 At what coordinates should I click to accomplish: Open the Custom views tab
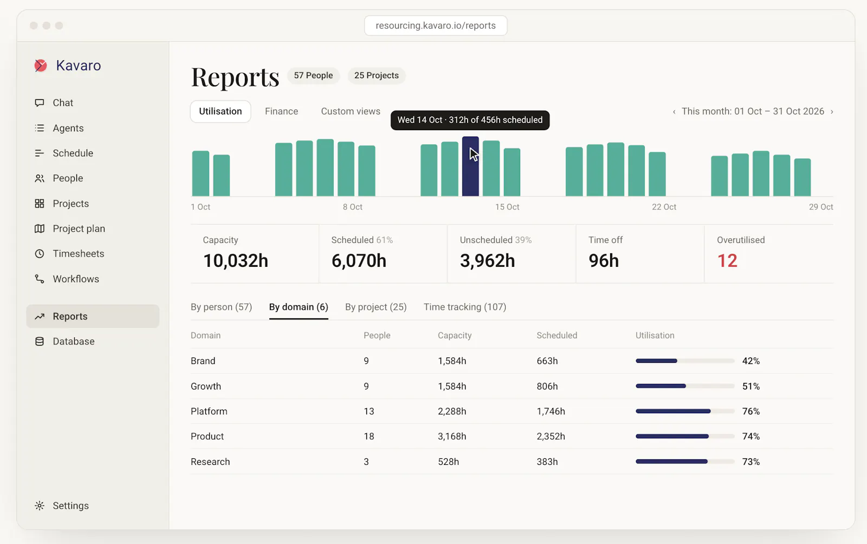pyautogui.click(x=351, y=111)
